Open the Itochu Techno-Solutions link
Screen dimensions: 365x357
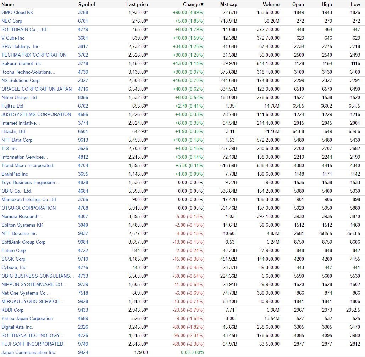[28, 72]
